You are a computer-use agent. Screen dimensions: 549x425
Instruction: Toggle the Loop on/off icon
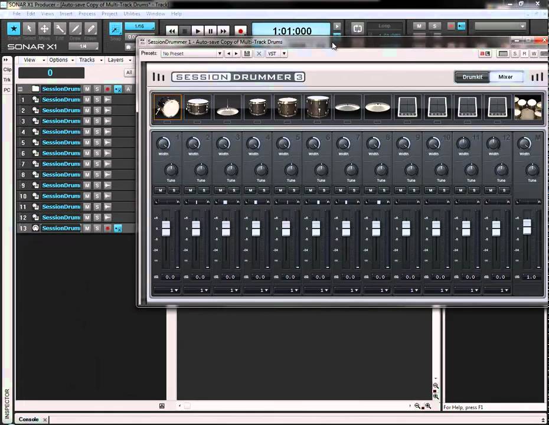358,29
